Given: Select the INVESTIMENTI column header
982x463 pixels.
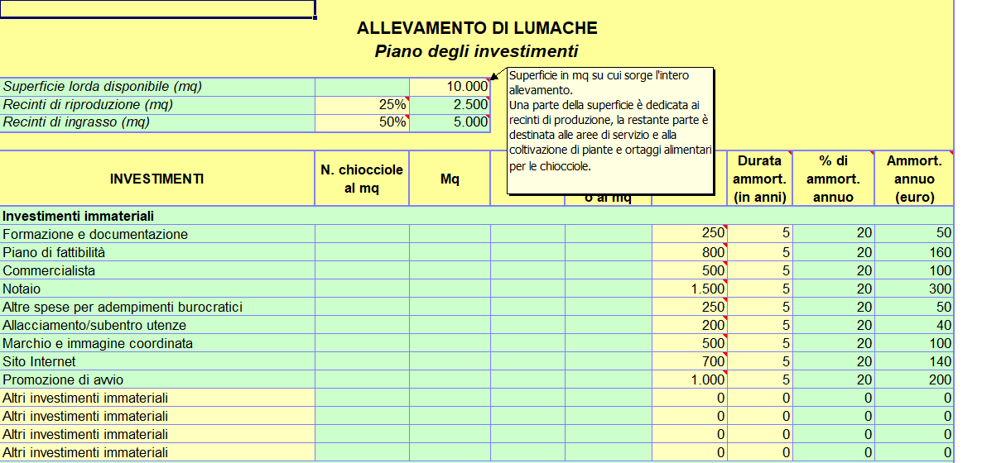Looking at the screenshot, I should 157,179.
